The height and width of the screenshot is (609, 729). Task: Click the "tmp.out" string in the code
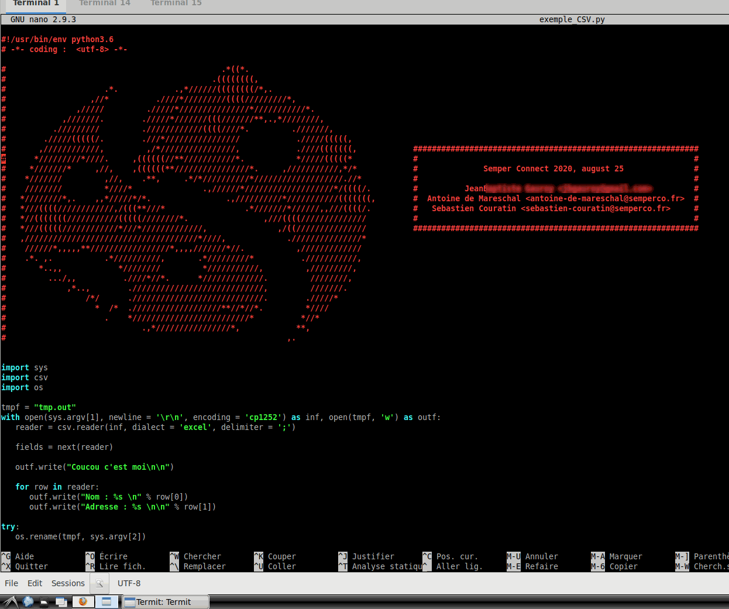pos(55,407)
